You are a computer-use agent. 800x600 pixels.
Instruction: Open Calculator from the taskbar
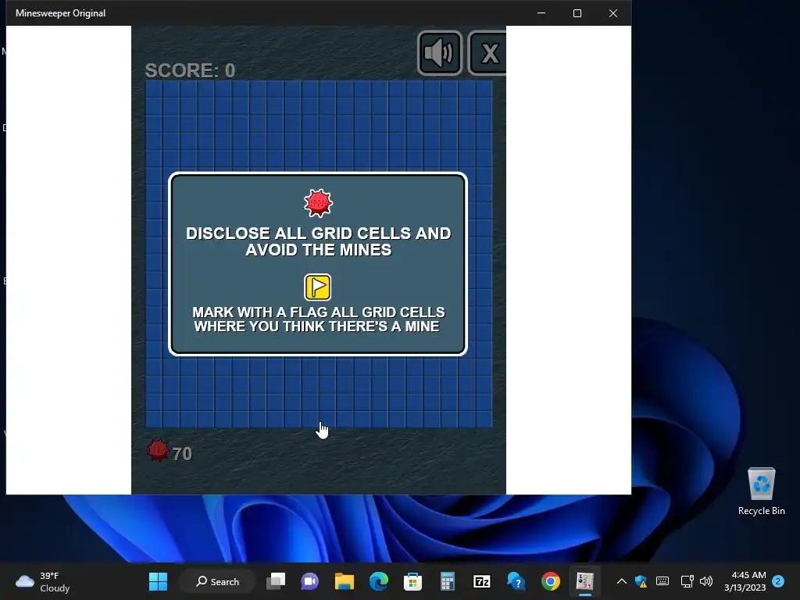coord(448,581)
